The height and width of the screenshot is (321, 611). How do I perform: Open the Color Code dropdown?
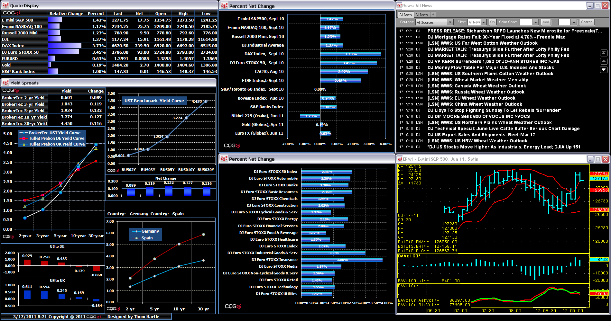pyautogui.click(x=535, y=22)
